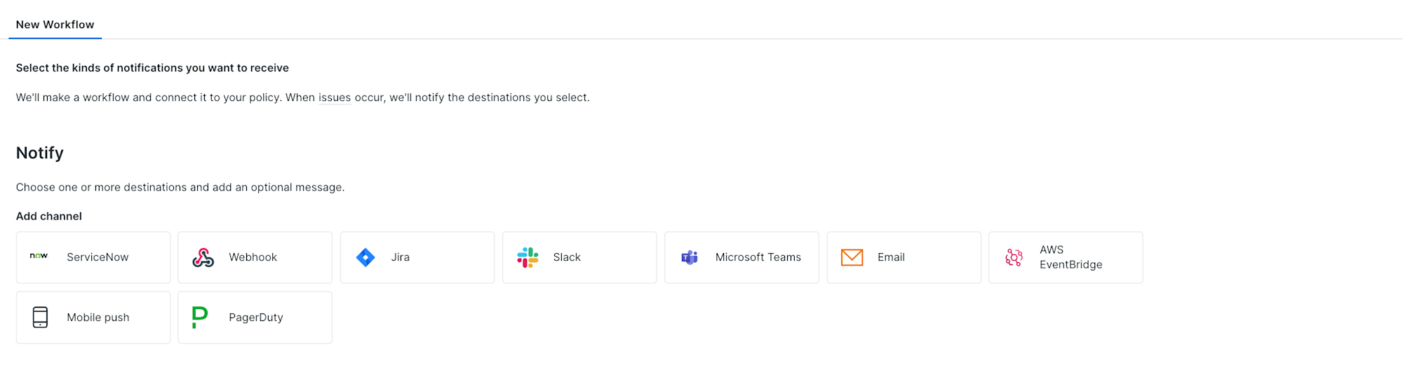Click the PagerDuty logo icon

200,318
